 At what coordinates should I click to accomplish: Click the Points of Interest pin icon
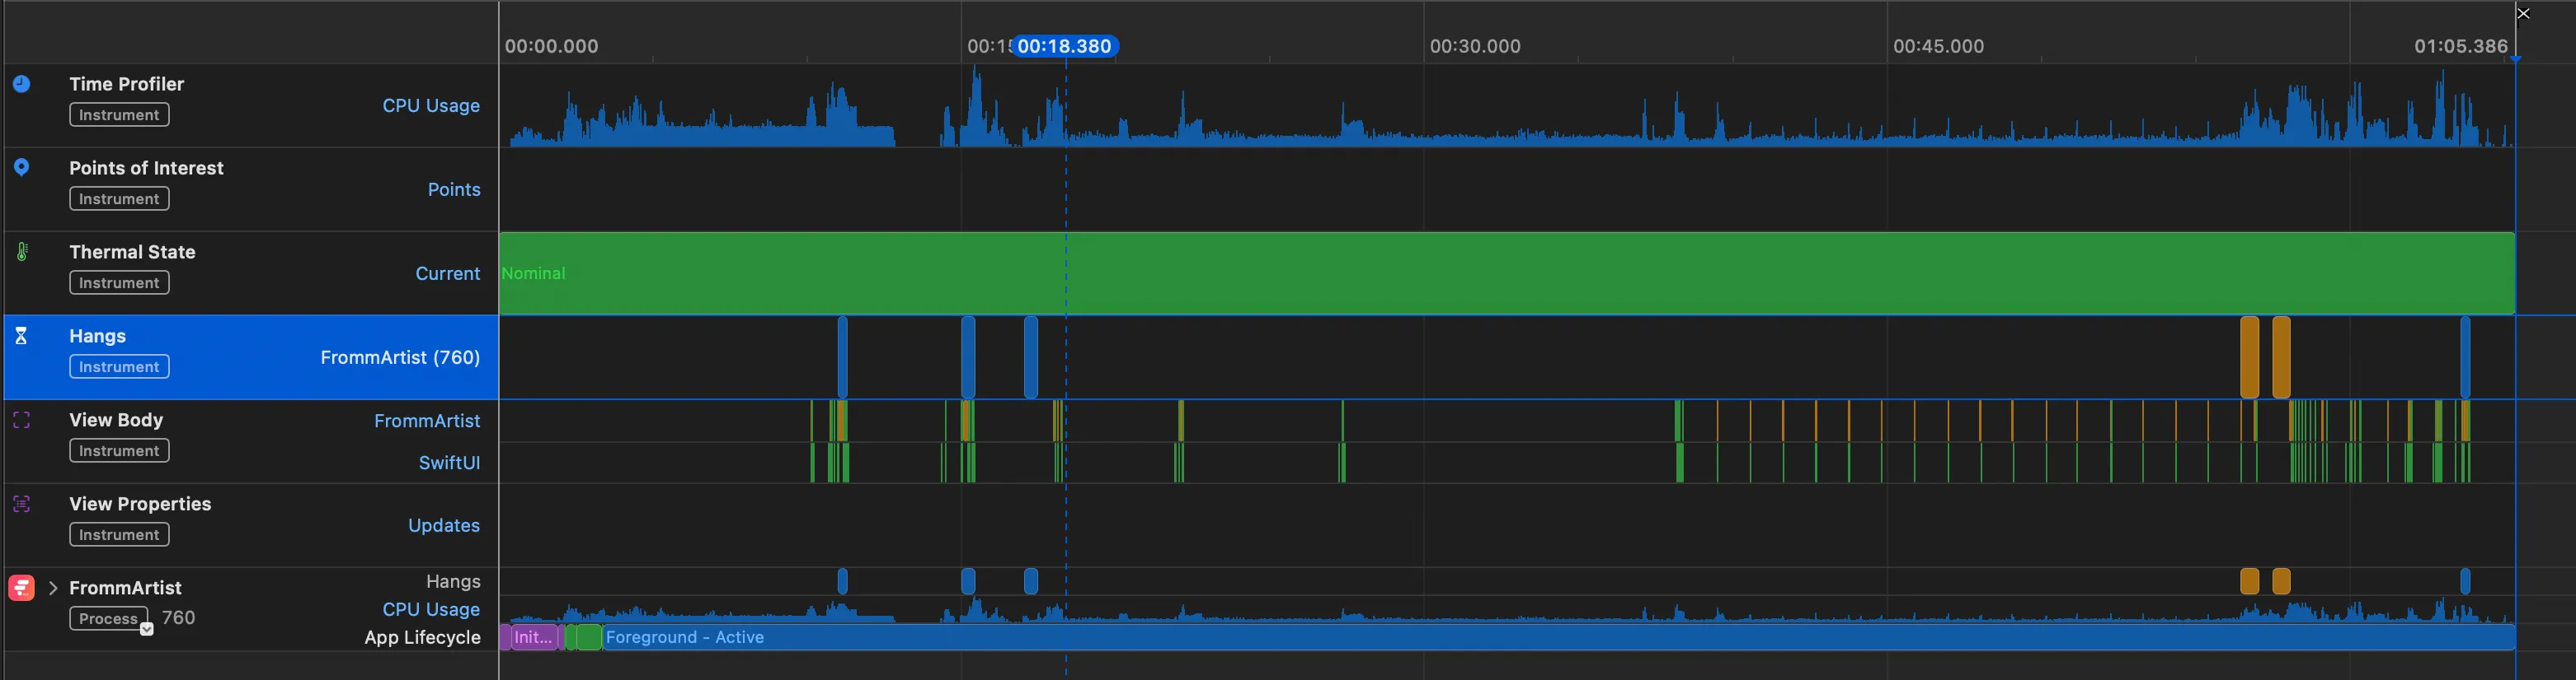coord(21,168)
